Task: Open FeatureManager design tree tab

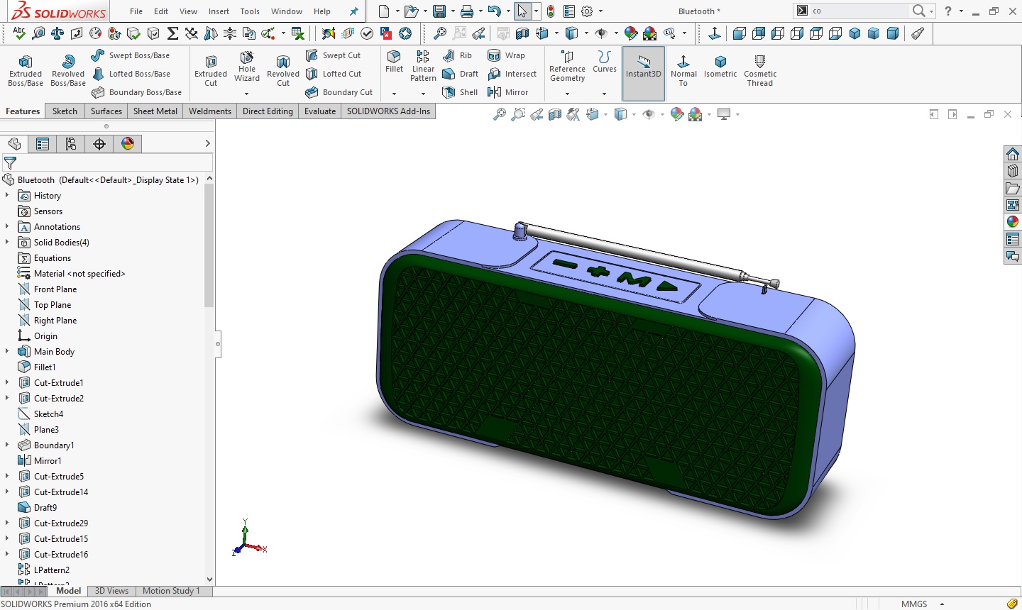Action: [x=14, y=144]
